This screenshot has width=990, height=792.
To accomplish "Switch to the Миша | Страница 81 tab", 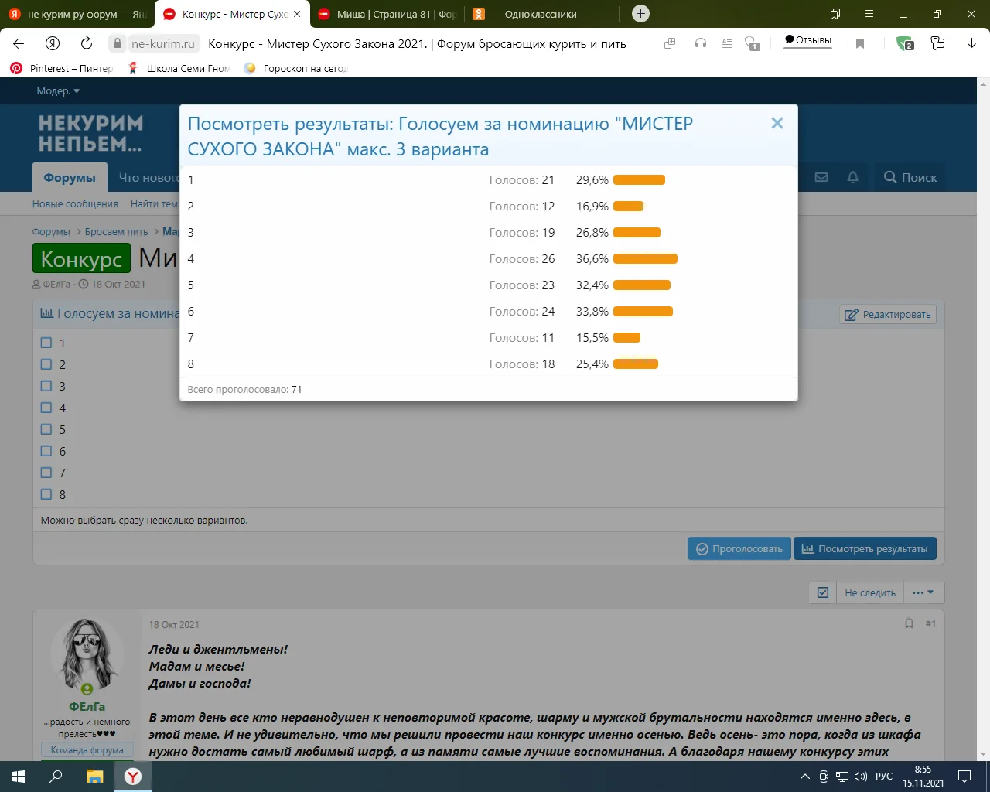I will point(387,14).
